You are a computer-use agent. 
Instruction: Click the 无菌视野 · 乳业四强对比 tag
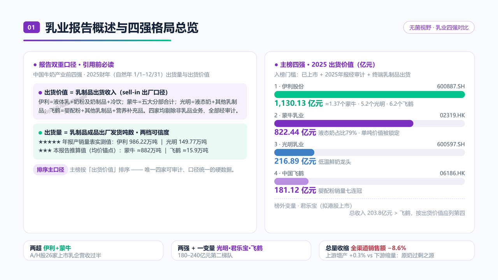439,28
